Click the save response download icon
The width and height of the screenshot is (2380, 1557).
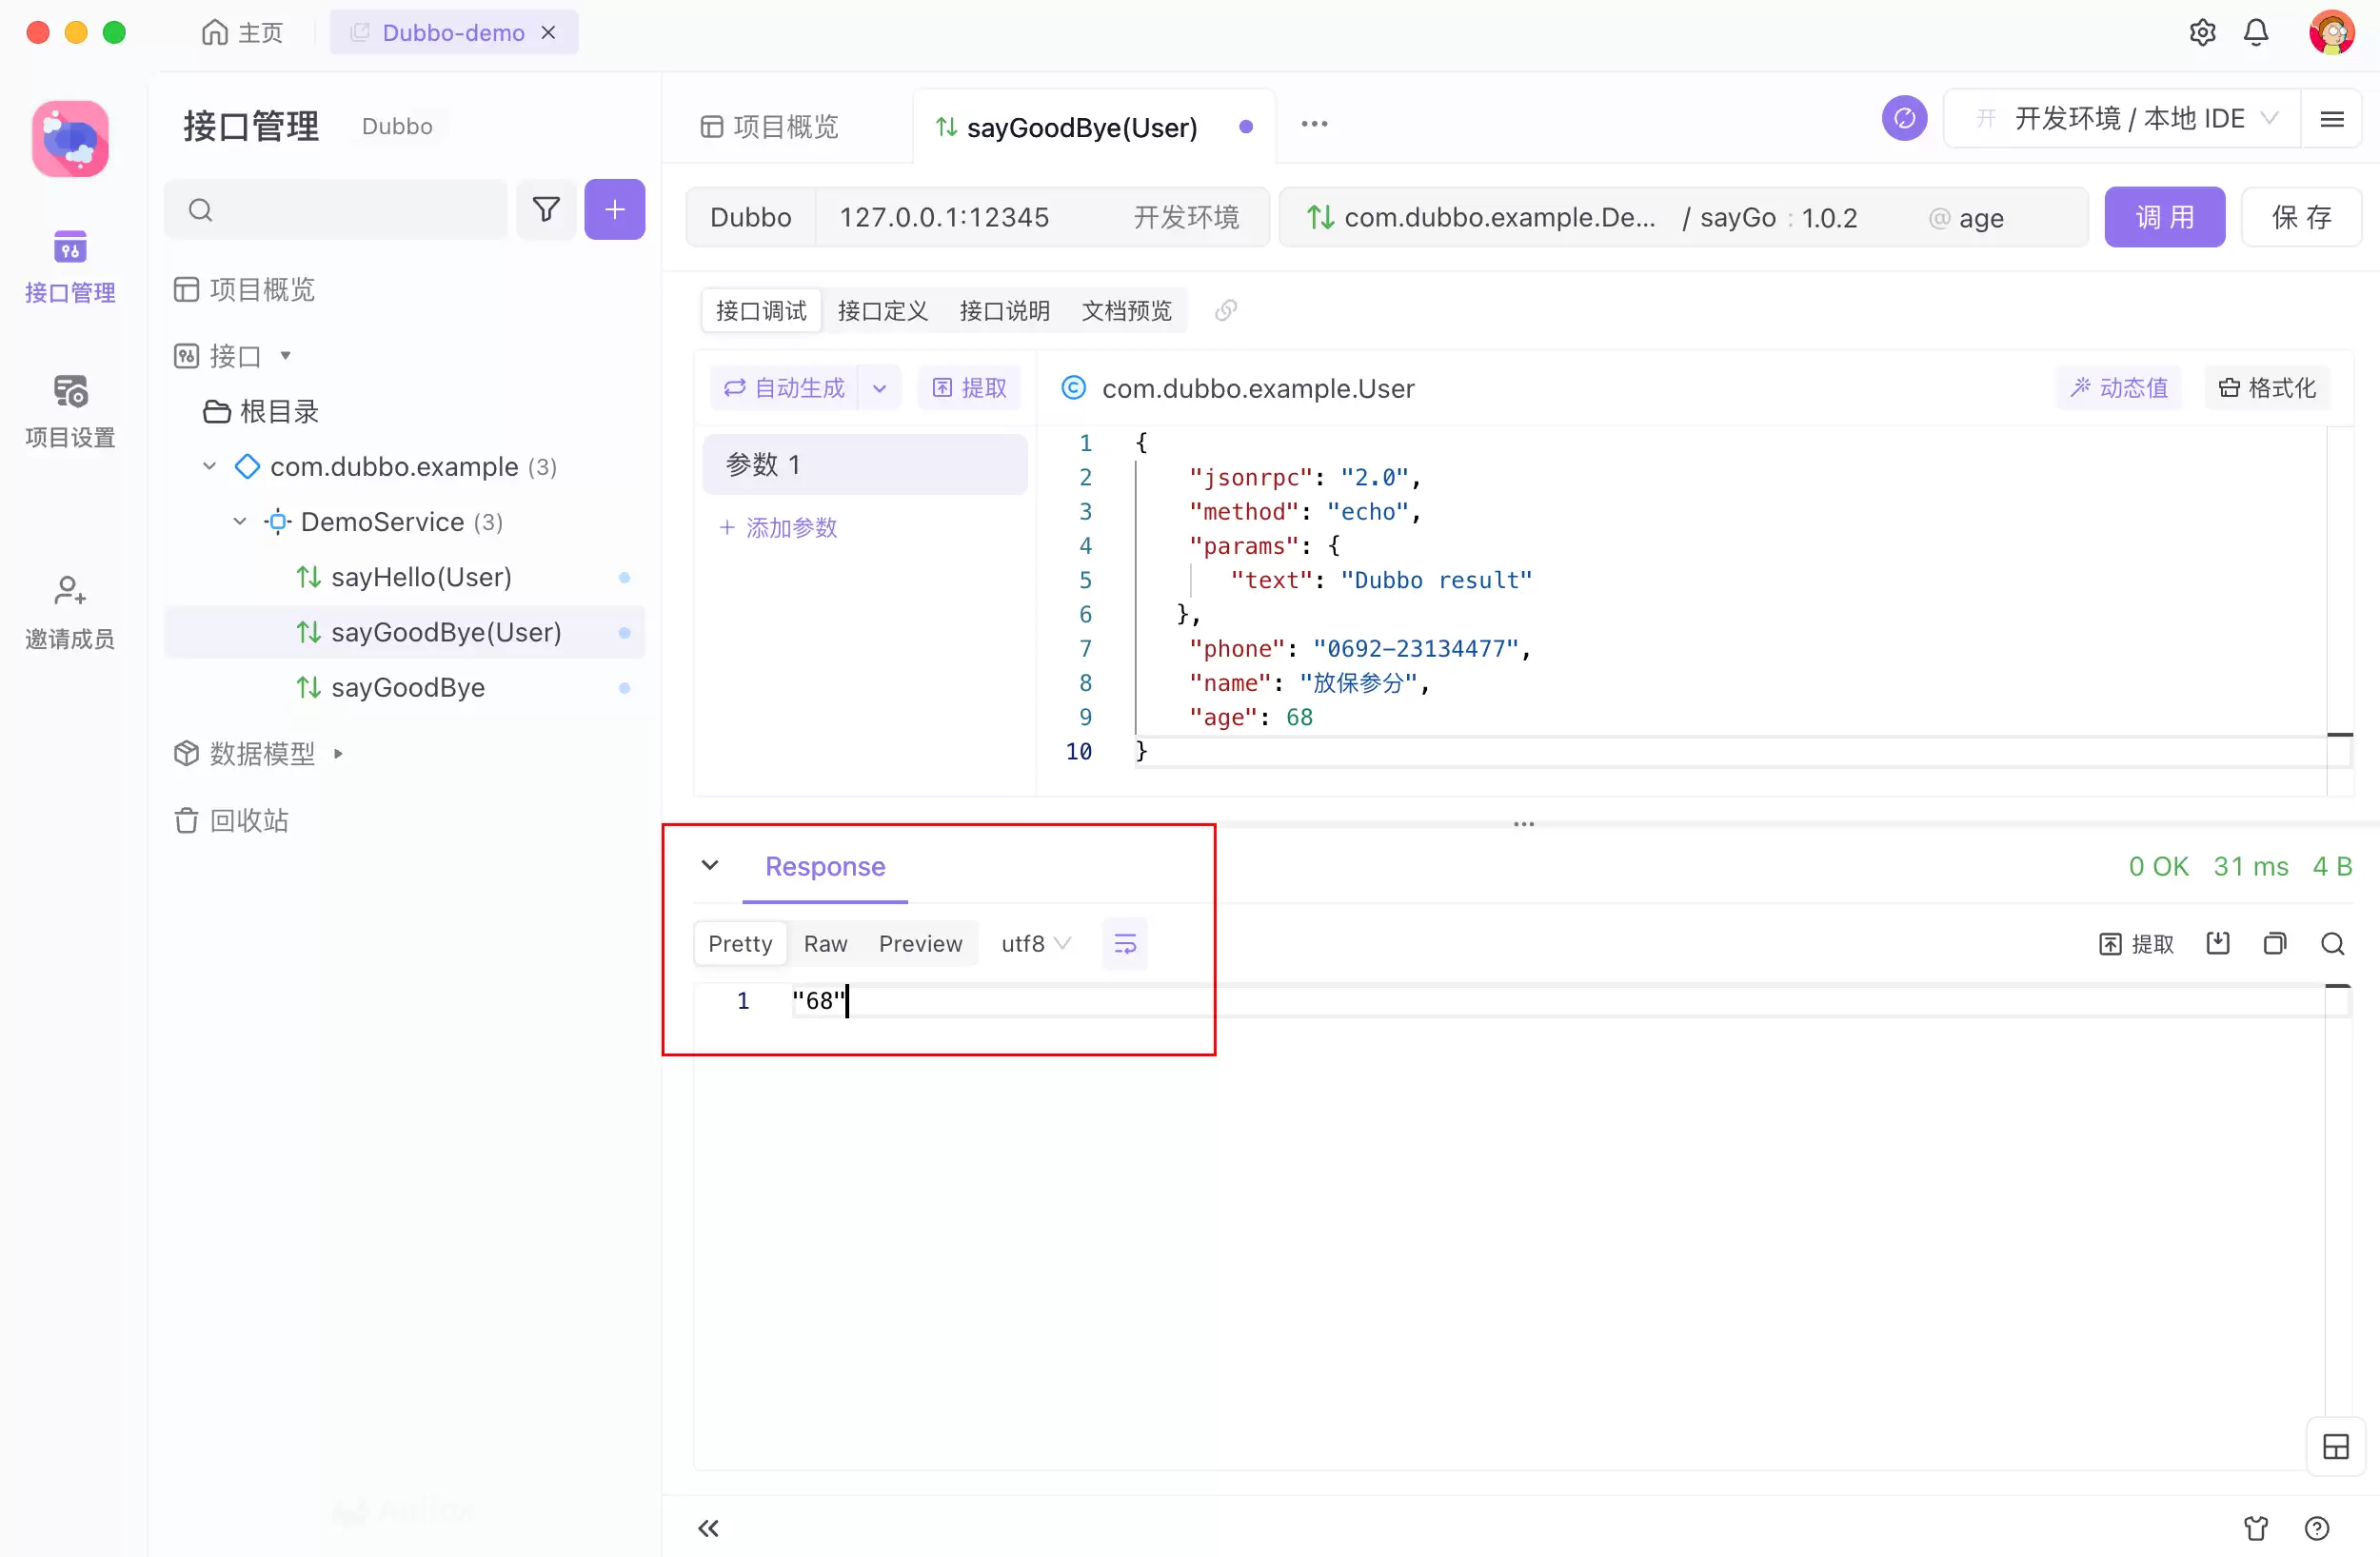[x=2218, y=943]
